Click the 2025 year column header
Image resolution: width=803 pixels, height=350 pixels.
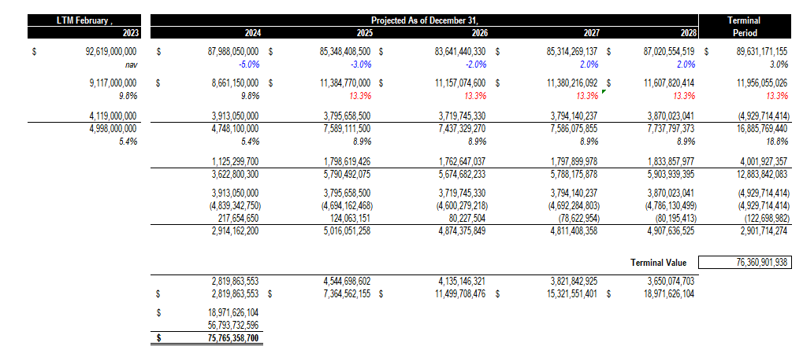364,33
